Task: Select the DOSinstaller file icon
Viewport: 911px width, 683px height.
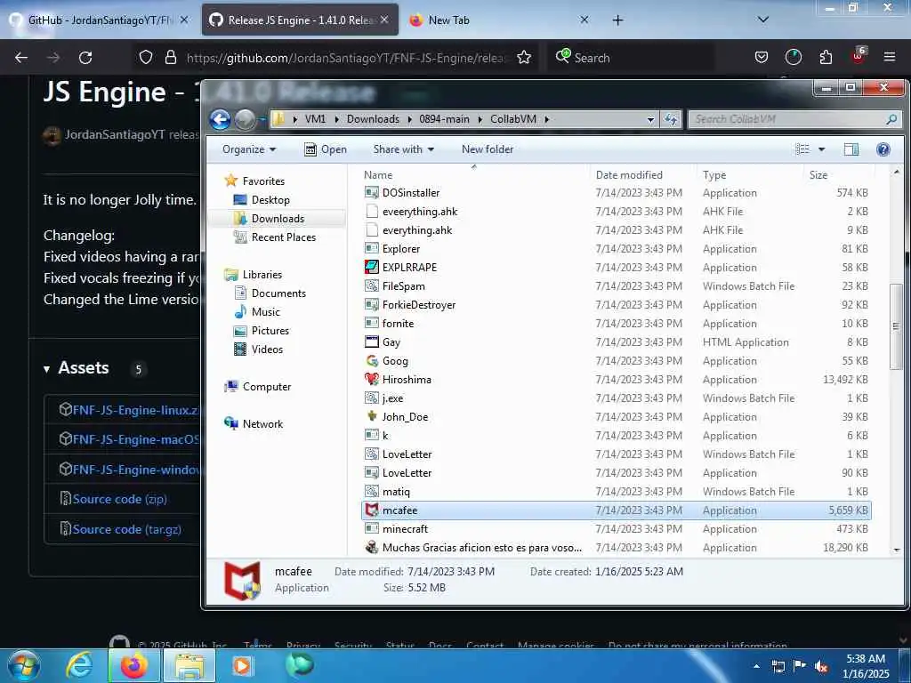Action: coord(372,193)
